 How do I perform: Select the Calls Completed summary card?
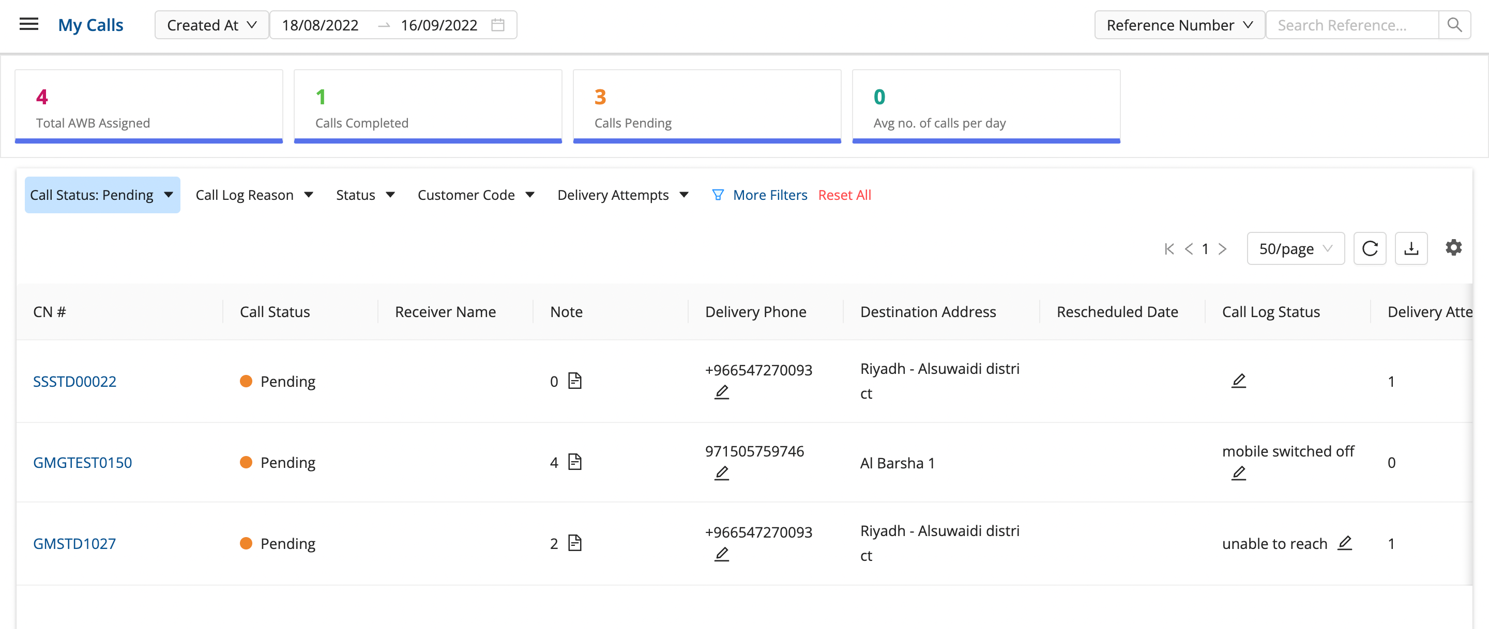click(x=428, y=106)
